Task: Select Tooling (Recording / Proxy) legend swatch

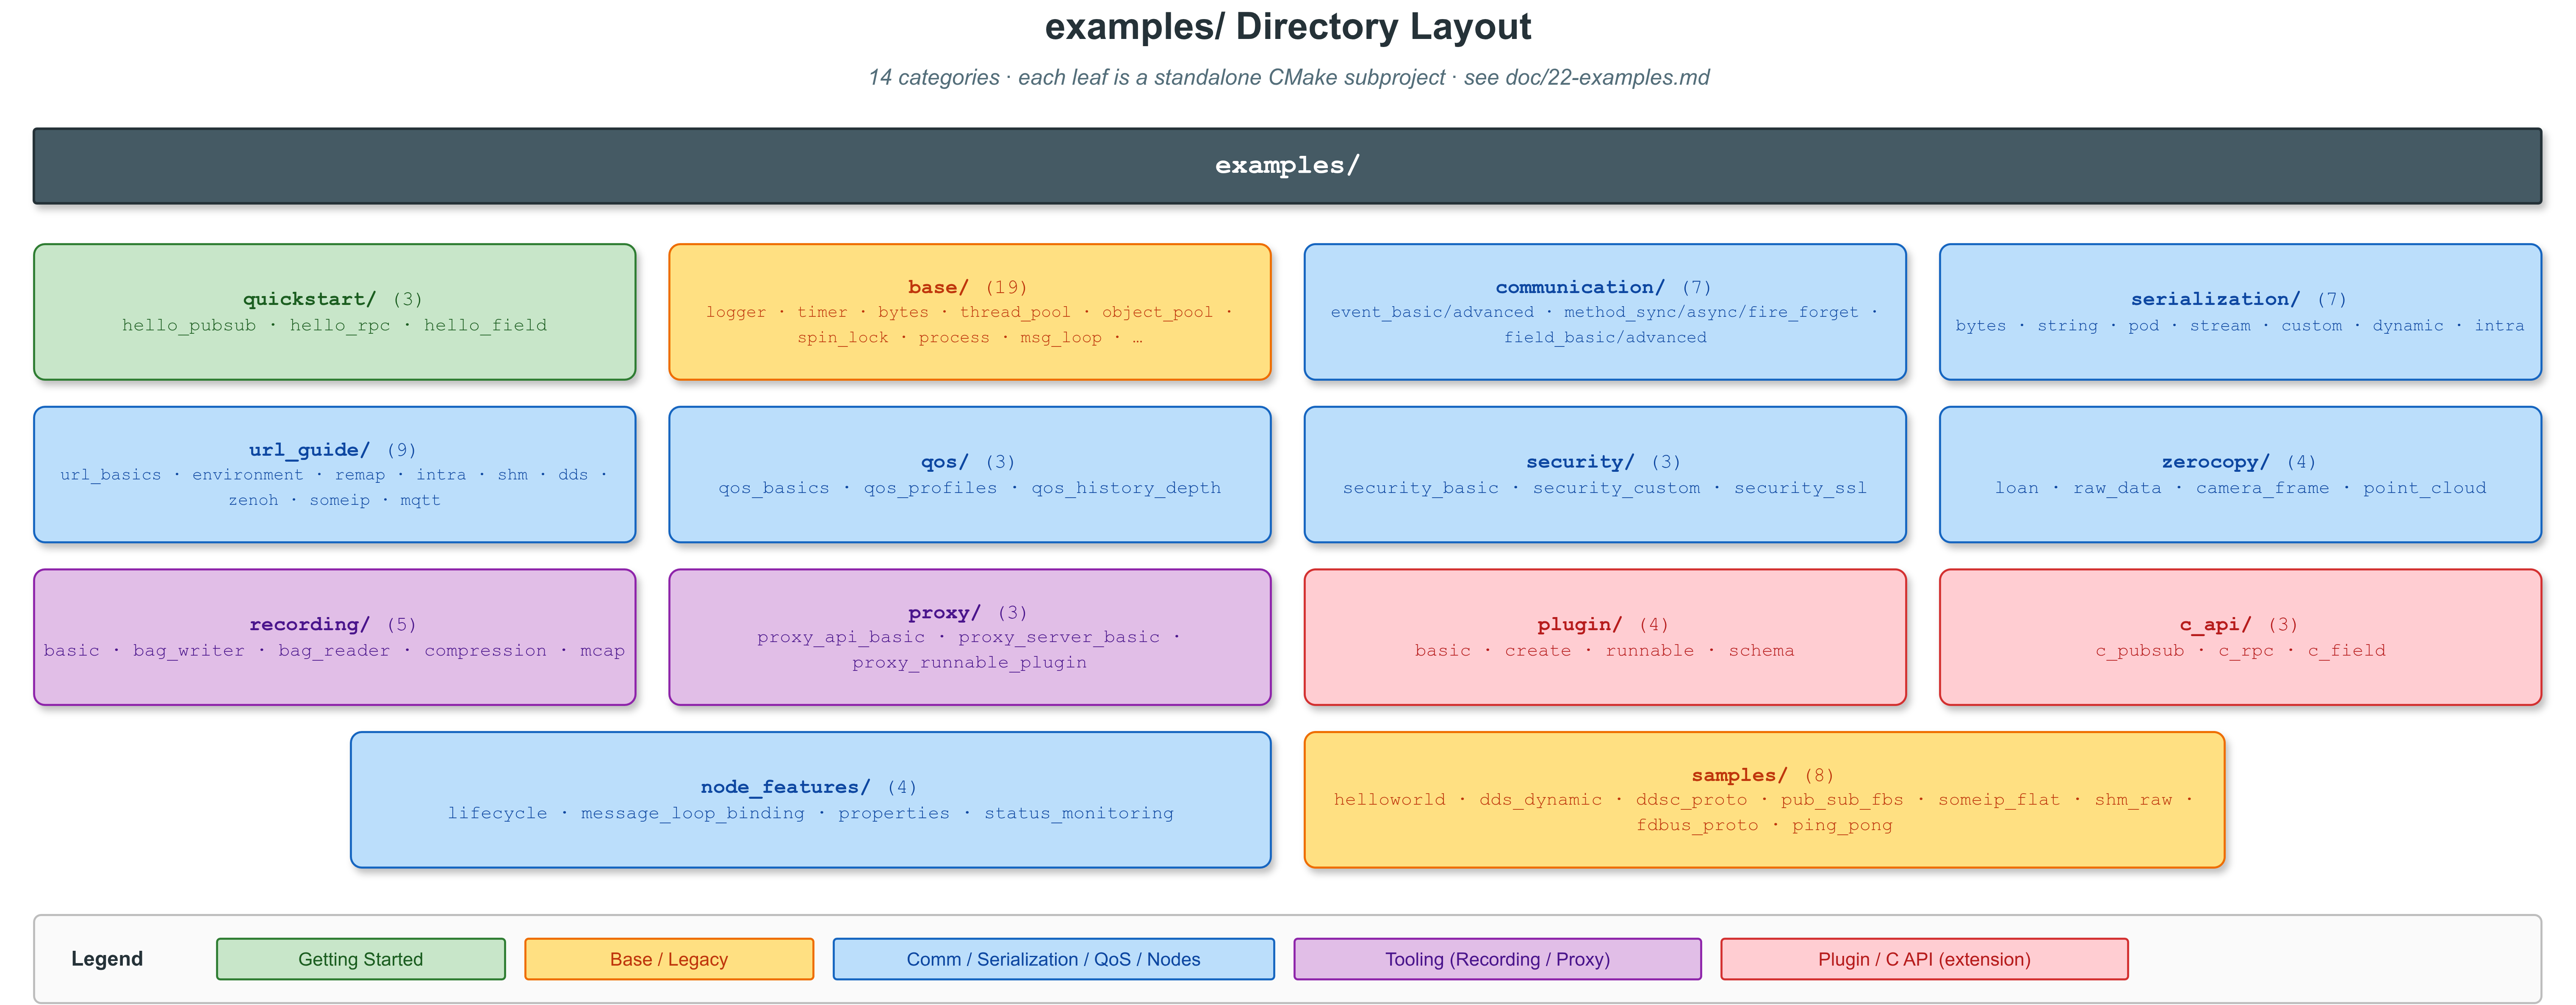Action: pos(1497,959)
